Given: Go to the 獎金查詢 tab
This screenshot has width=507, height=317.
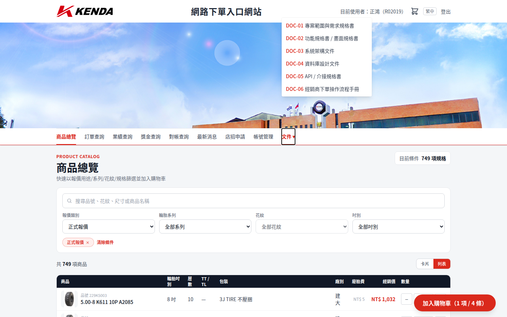Looking at the screenshot, I should coord(151,137).
